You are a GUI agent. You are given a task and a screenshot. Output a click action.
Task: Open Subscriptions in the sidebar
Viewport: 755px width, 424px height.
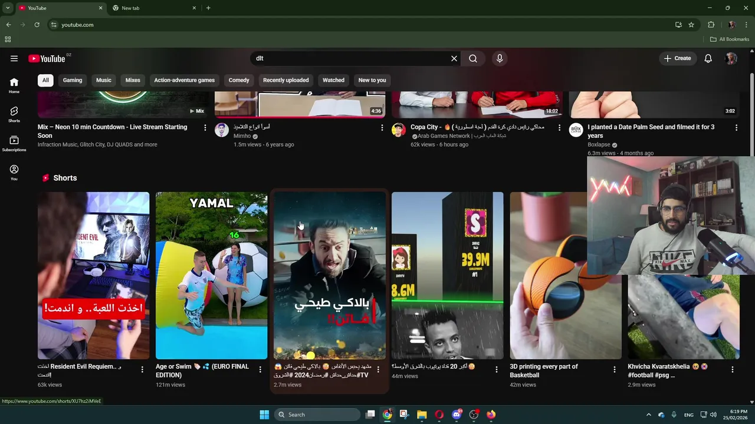[14, 144]
